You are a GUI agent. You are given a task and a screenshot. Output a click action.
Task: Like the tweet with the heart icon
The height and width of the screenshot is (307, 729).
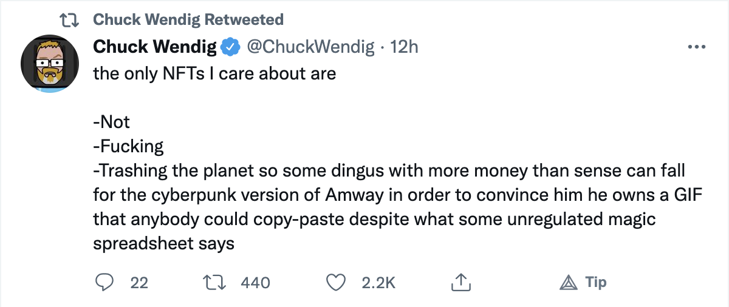(x=336, y=282)
